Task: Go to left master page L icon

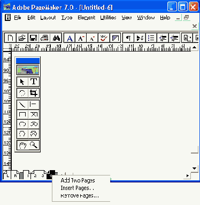Action: tap(7, 175)
